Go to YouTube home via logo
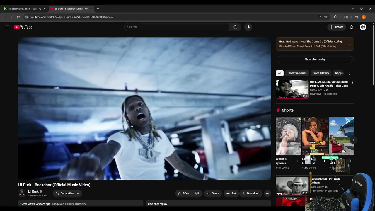This screenshot has height=211, width=375. coord(23,27)
